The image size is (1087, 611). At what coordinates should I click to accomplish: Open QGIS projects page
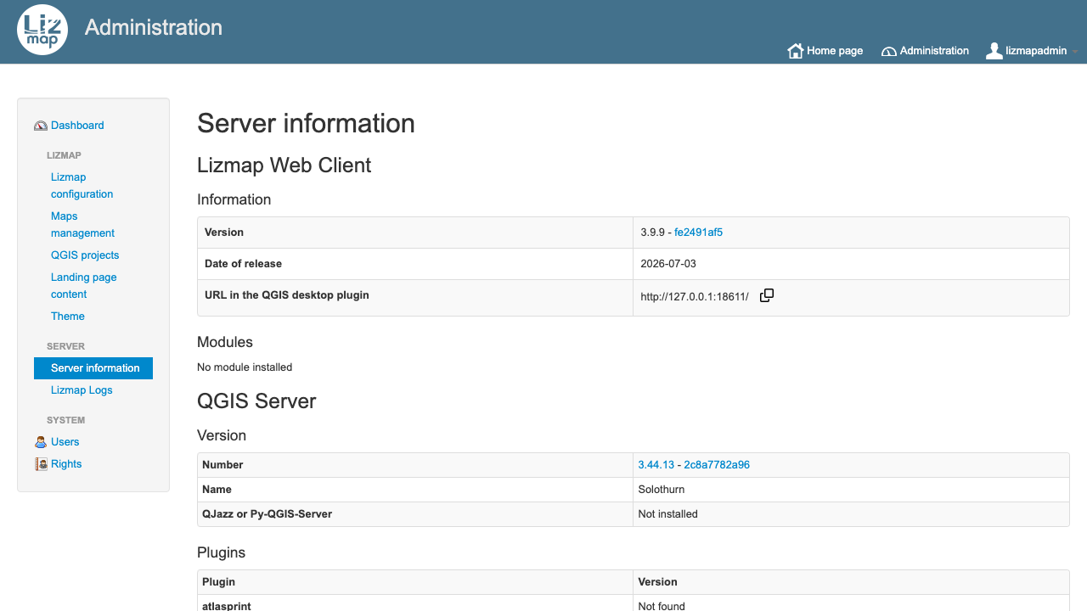[85, 255]
